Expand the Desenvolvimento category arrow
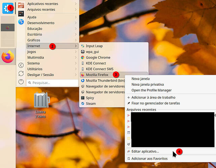Screen dimensions: 216x168 click(x=76, y=23)
